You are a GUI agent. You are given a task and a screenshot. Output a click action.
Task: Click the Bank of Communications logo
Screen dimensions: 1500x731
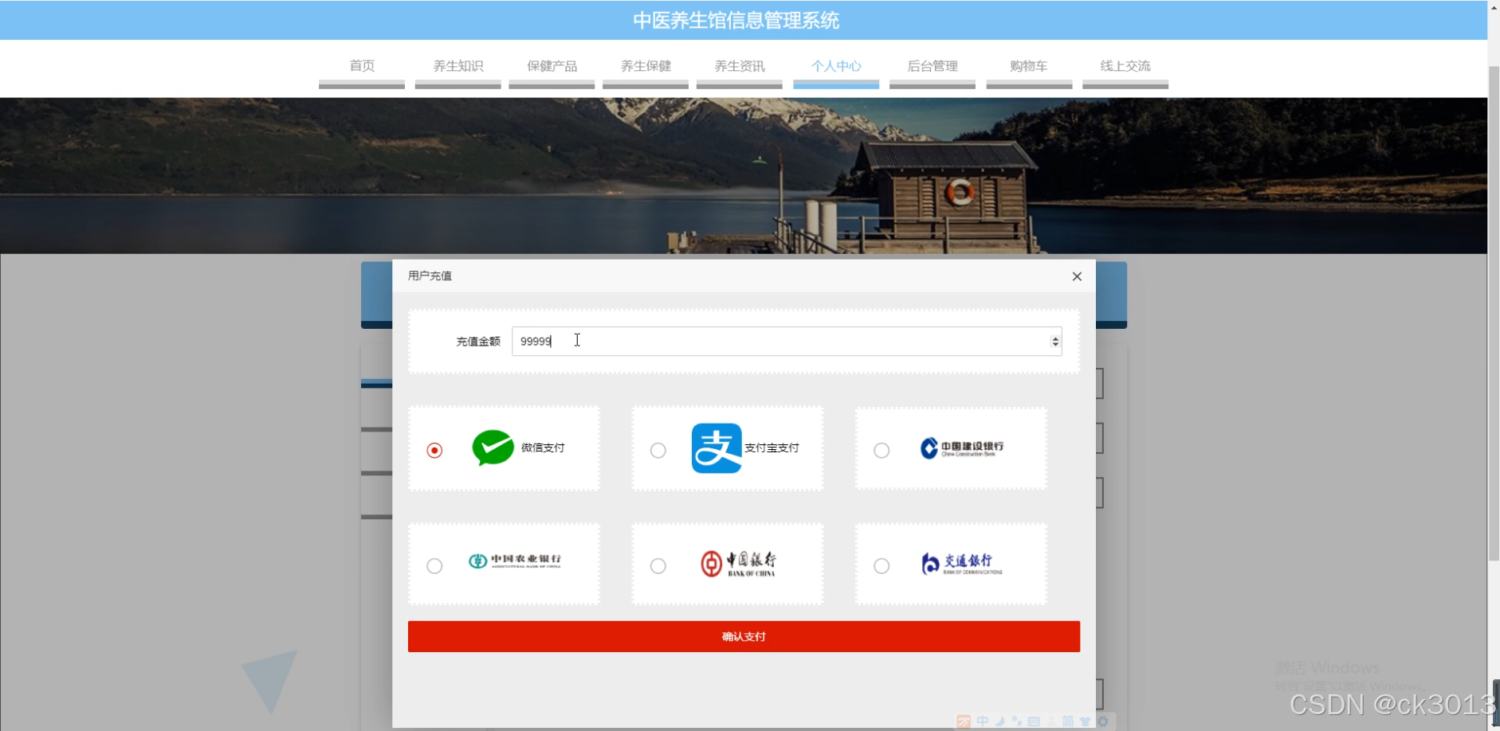click(962, 564)
